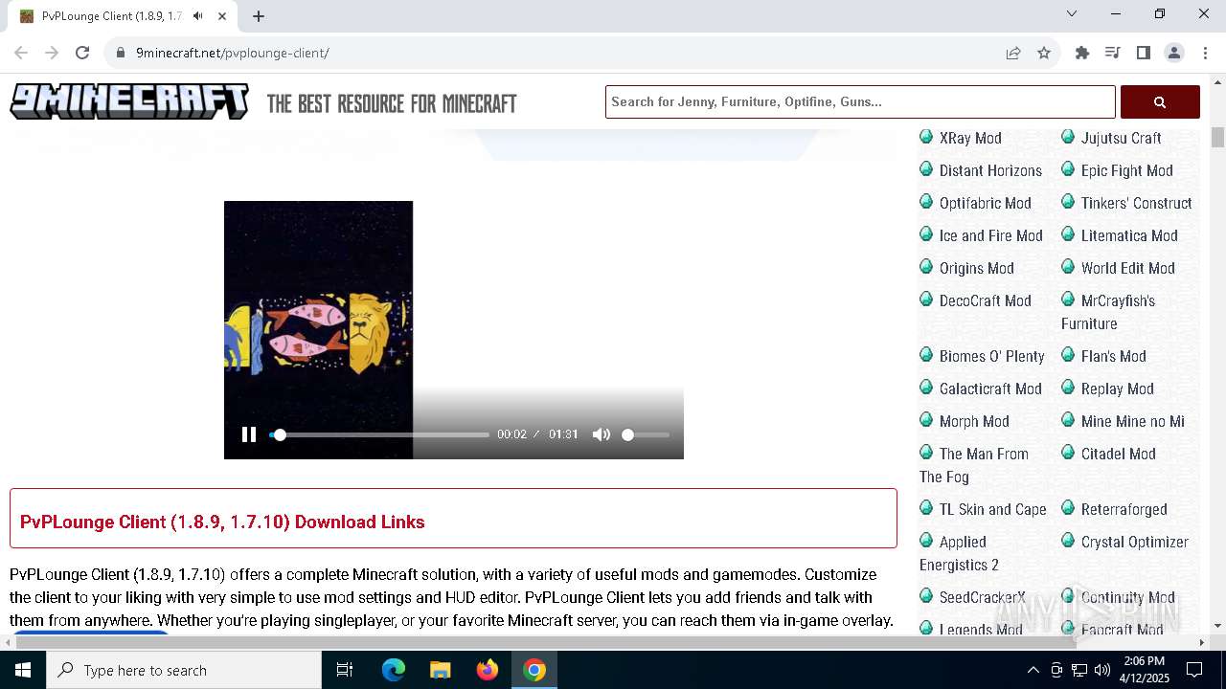Open the Biomes O' Plenty link
This screenshot has width=1226, height=689.
point(992,356)
